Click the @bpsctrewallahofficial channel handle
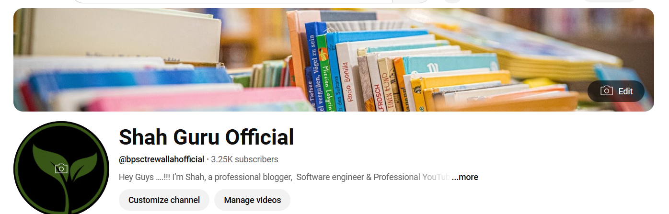This screenshot has height=214, width=669. coord(161,159)
